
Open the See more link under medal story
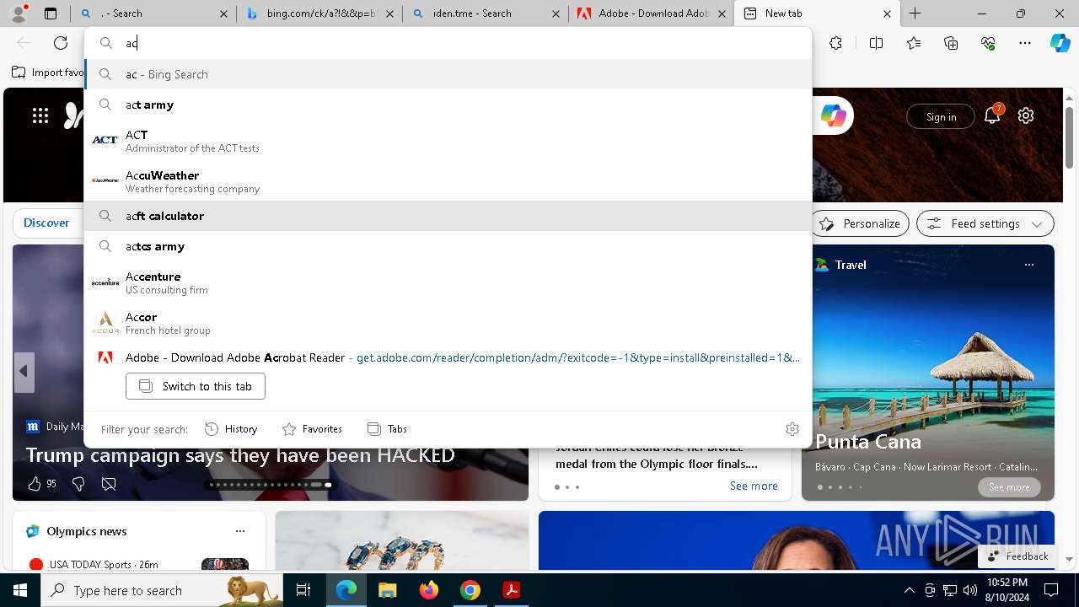(x=754, y=486)
